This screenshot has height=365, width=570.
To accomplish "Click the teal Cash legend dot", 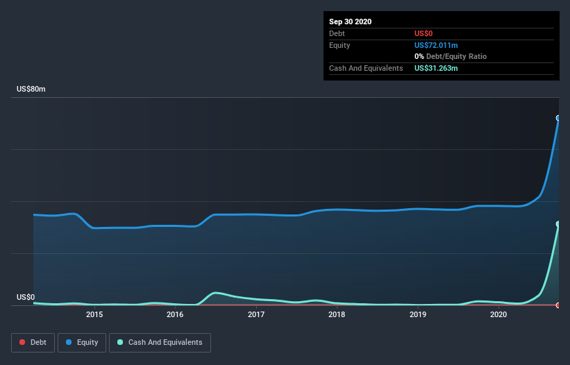I will [120, 342].
